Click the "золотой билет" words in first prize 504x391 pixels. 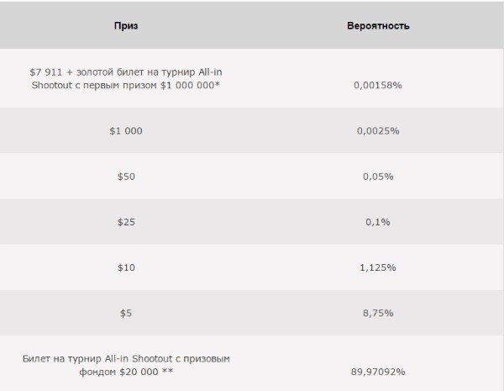click(x=105, y=72)
